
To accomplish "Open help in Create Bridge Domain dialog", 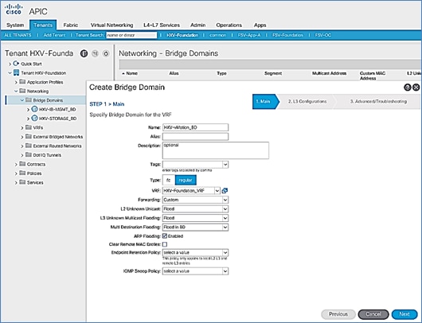I will tap(407, 88).
